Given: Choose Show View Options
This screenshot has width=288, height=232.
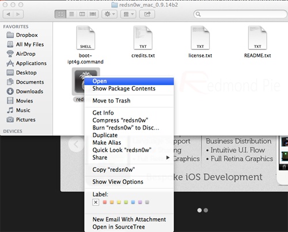Looking at the screenshot, I should pos(129,182).
